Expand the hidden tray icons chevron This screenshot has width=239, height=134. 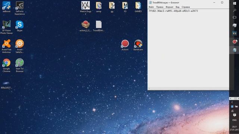232,102
